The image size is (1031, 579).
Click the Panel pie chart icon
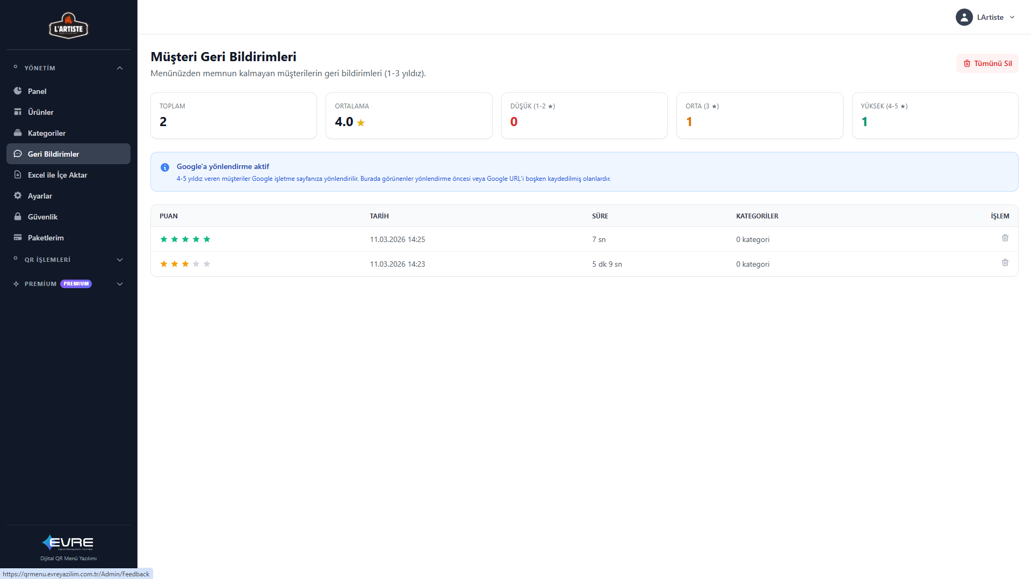(18, 91)
